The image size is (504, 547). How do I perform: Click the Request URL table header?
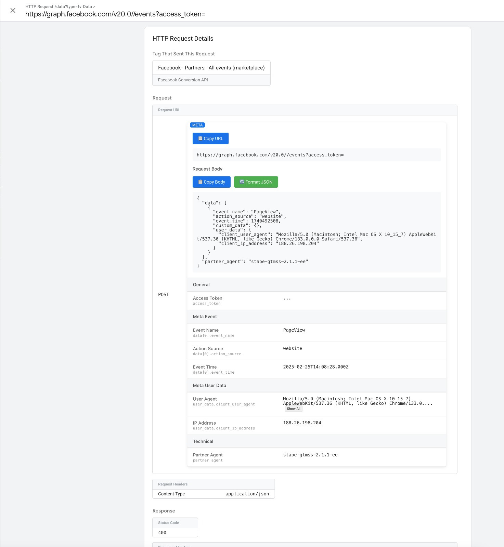(x=305, y=110)
